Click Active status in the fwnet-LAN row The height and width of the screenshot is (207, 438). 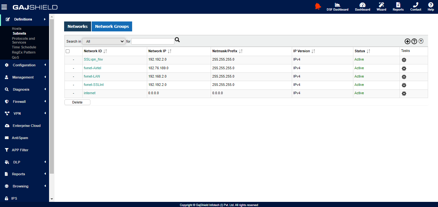pos(359,76)
